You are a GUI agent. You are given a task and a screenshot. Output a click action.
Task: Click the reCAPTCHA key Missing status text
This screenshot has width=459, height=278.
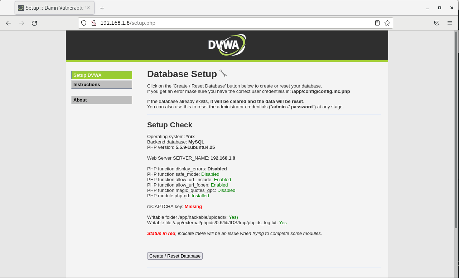tap(193, 206)
